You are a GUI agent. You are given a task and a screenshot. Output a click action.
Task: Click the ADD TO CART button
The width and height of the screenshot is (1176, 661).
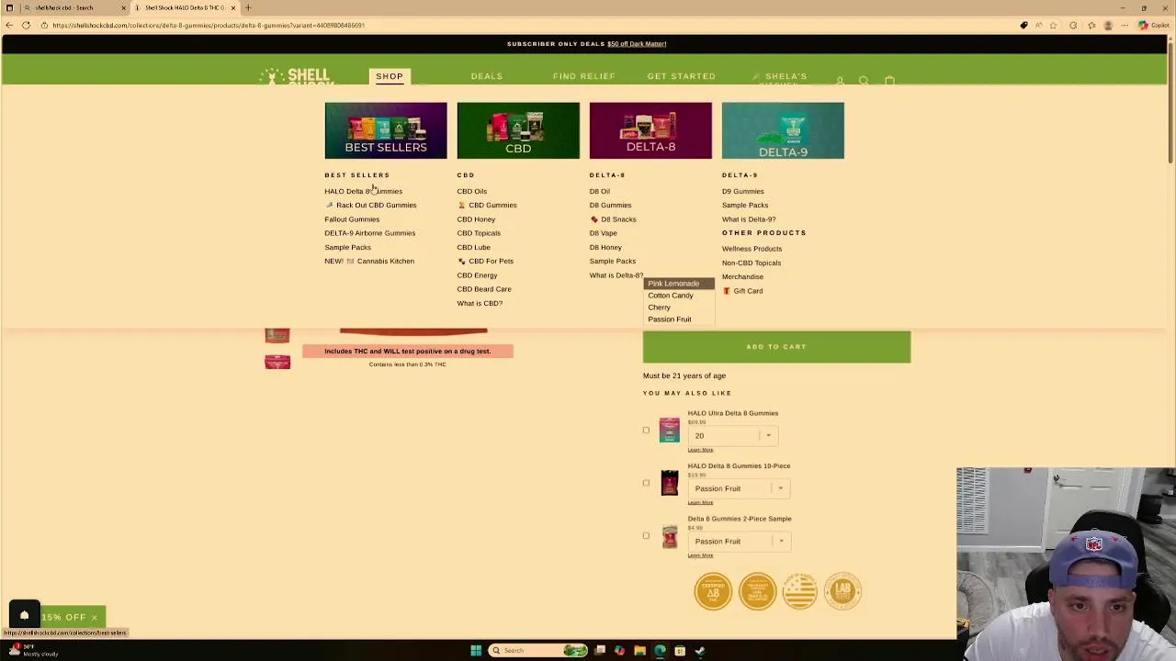click(776, 347)
